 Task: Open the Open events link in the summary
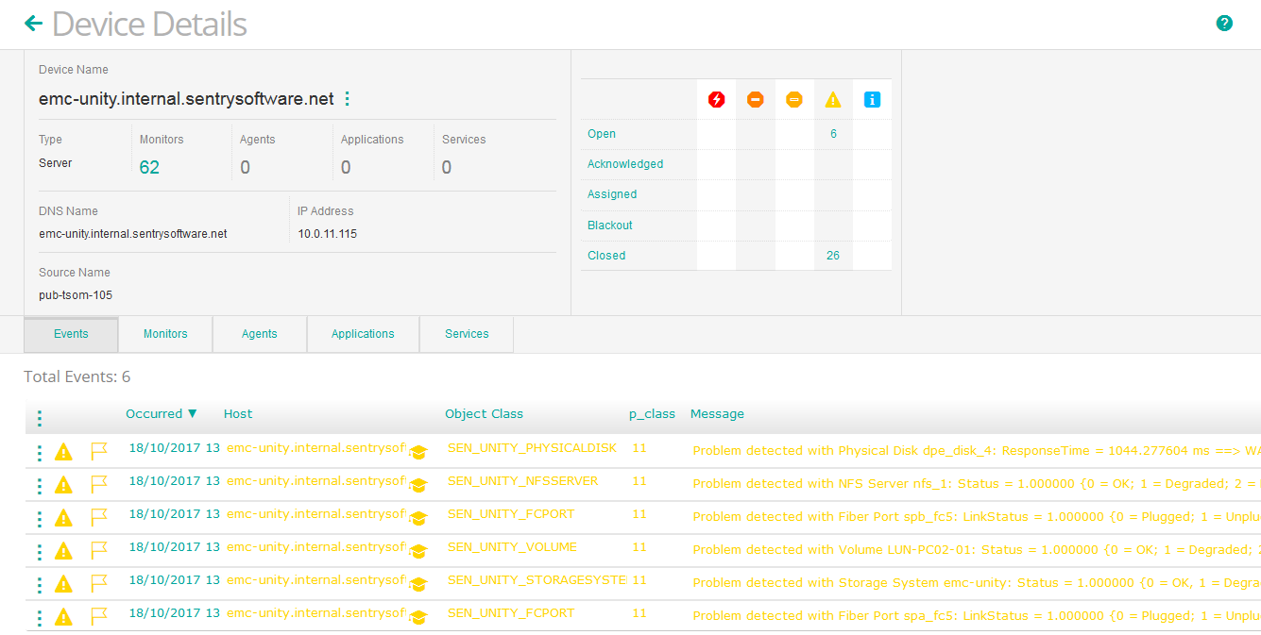coord(602,133)
